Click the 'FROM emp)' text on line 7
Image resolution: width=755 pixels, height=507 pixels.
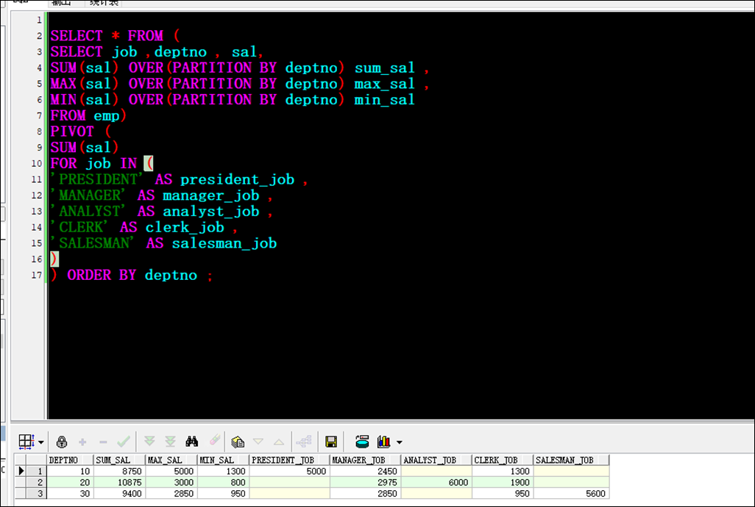pyautogui.click(x=88, y=116)
